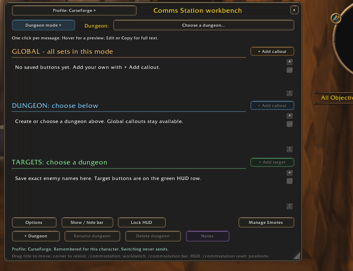Close the Comms Station workbench window
The image size is (353, 271).
pos(294,10)
